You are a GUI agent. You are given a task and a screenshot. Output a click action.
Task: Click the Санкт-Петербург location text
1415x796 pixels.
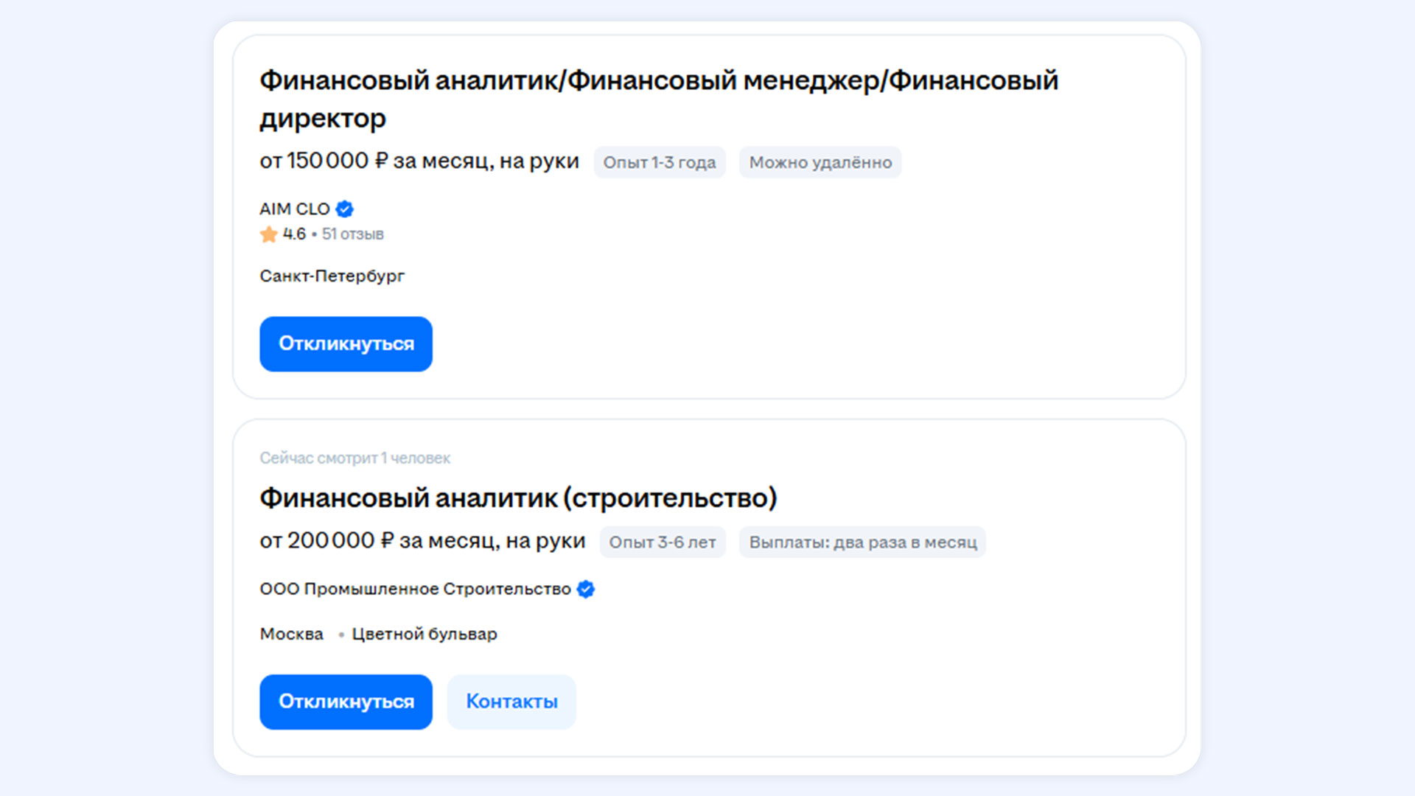coord(332,276)
